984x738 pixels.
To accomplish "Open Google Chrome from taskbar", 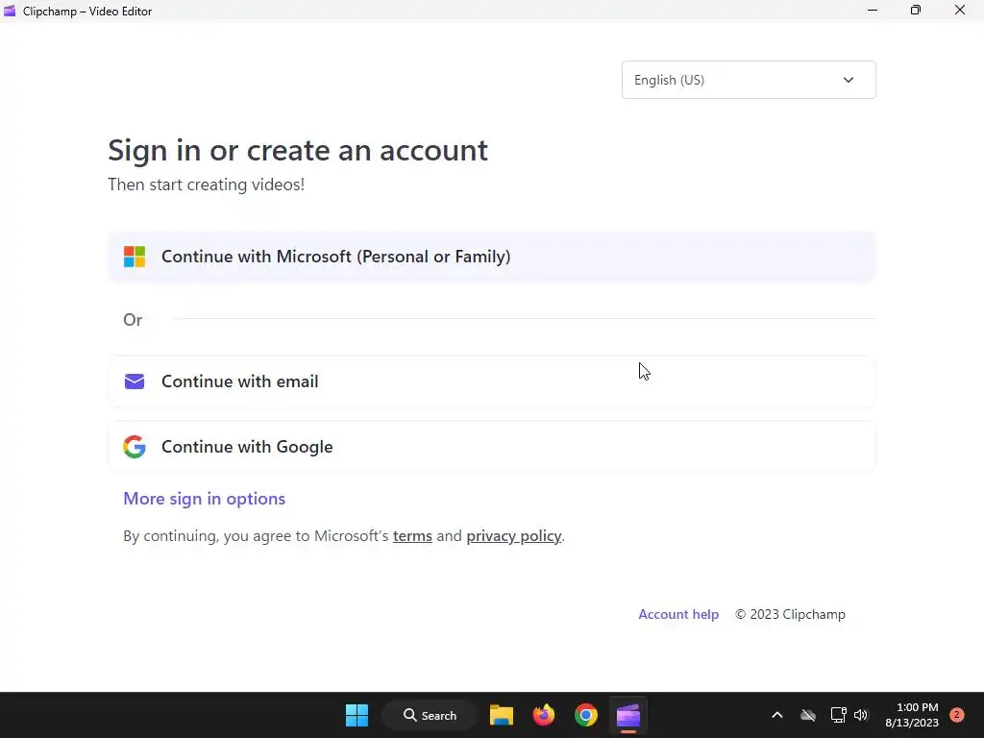I will click(585, 715).
